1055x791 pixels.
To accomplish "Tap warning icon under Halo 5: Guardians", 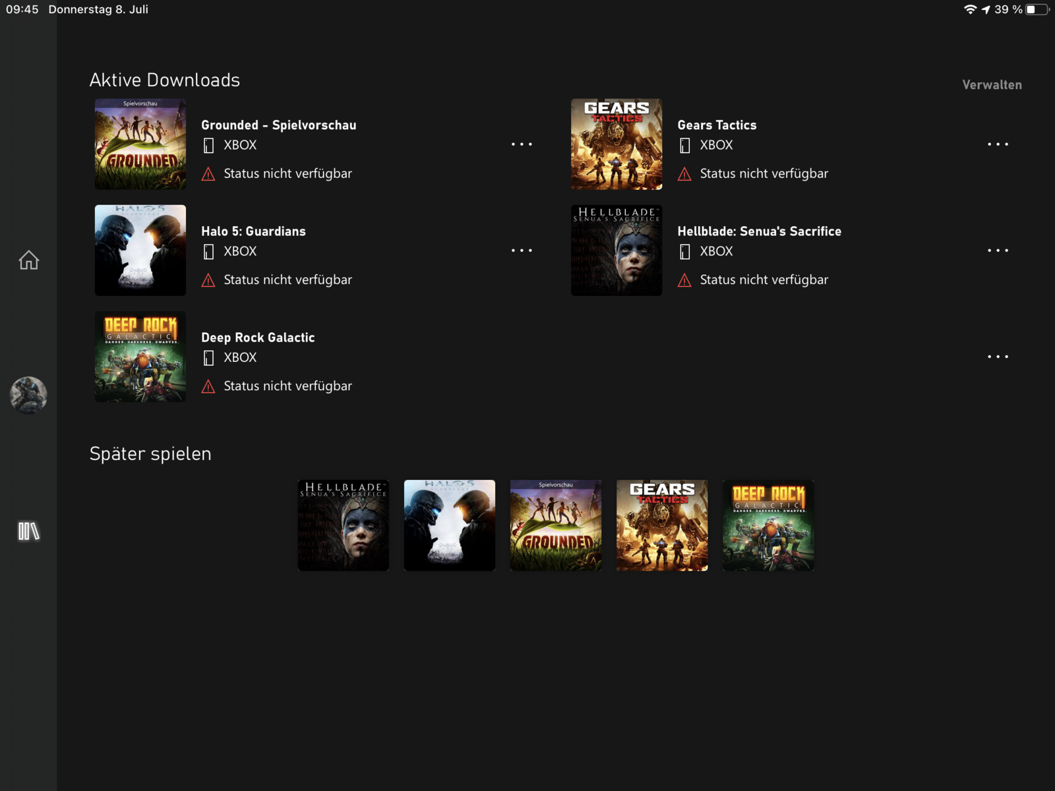I will click(208, 280).
